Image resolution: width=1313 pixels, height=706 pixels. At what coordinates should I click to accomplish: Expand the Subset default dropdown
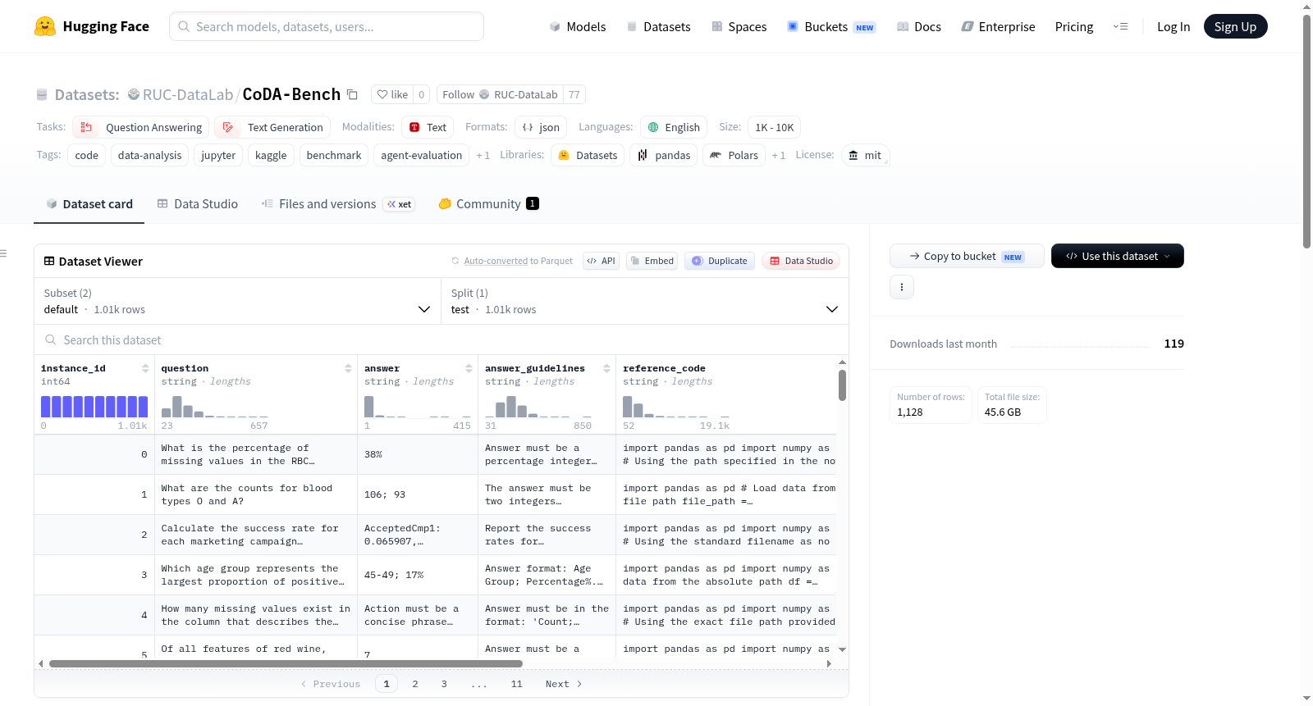click(x=238, y=301)
